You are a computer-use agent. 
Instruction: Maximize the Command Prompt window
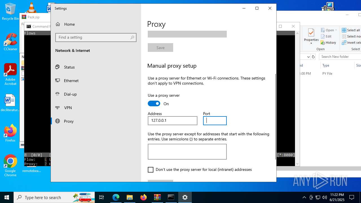point(280,26)
